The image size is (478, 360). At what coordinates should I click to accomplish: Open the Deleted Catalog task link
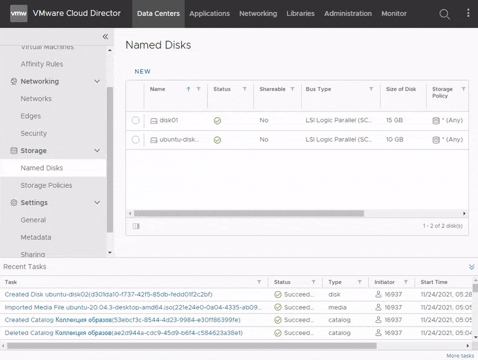[124, 333]
